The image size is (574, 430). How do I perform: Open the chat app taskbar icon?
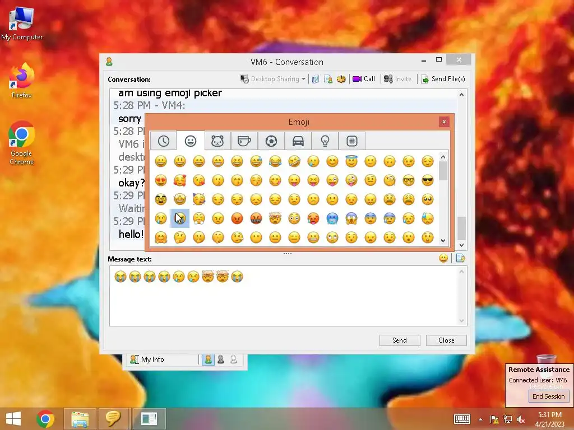[113, 419]
